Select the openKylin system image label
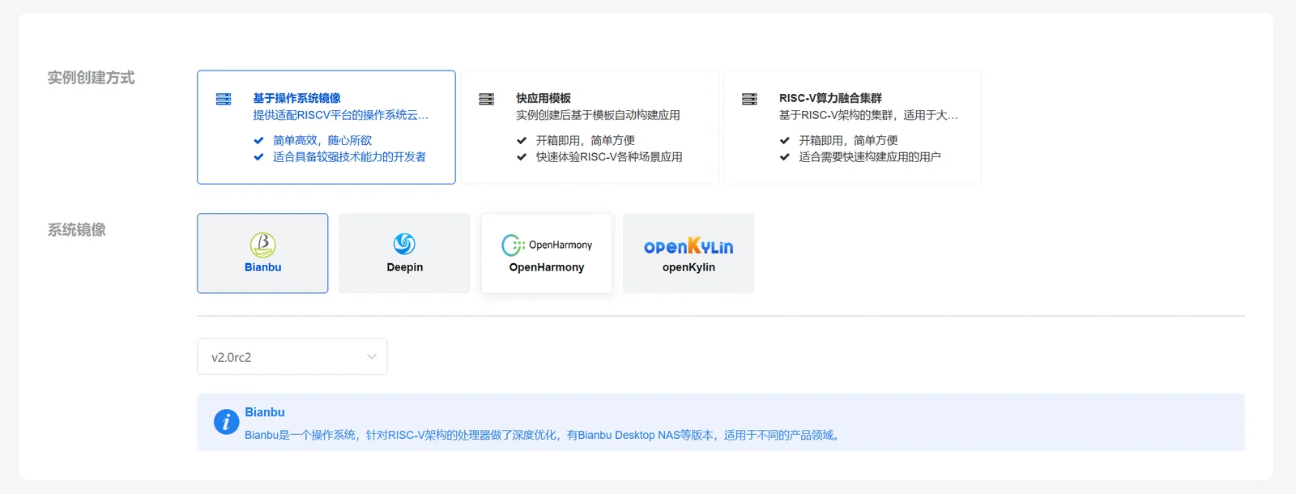This screenshot has height=494, width=1296. 688,267
